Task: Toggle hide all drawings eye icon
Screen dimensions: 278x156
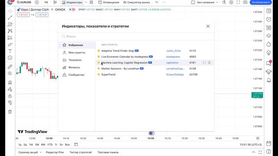Action: click(x=10, y=103)
